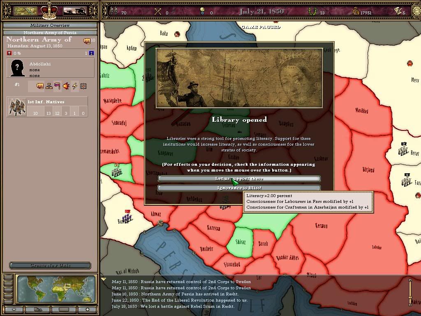Click the fortress entrench icon

(x=83, y=86)
